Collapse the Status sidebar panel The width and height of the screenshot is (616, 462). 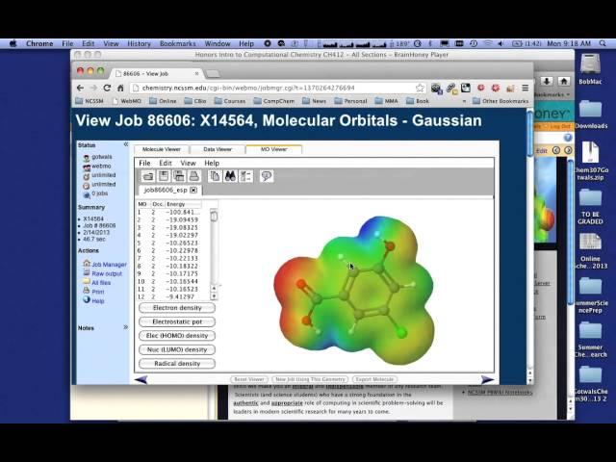[x=126, y=144]
